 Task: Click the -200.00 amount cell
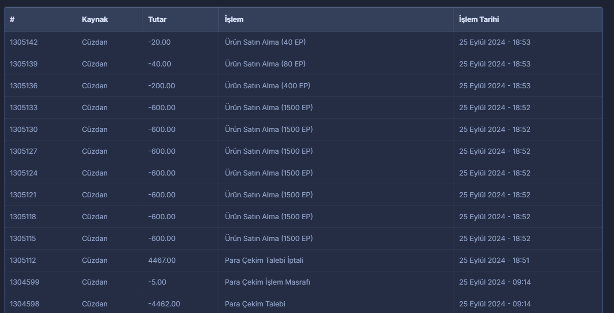click(x=162, y=86)
